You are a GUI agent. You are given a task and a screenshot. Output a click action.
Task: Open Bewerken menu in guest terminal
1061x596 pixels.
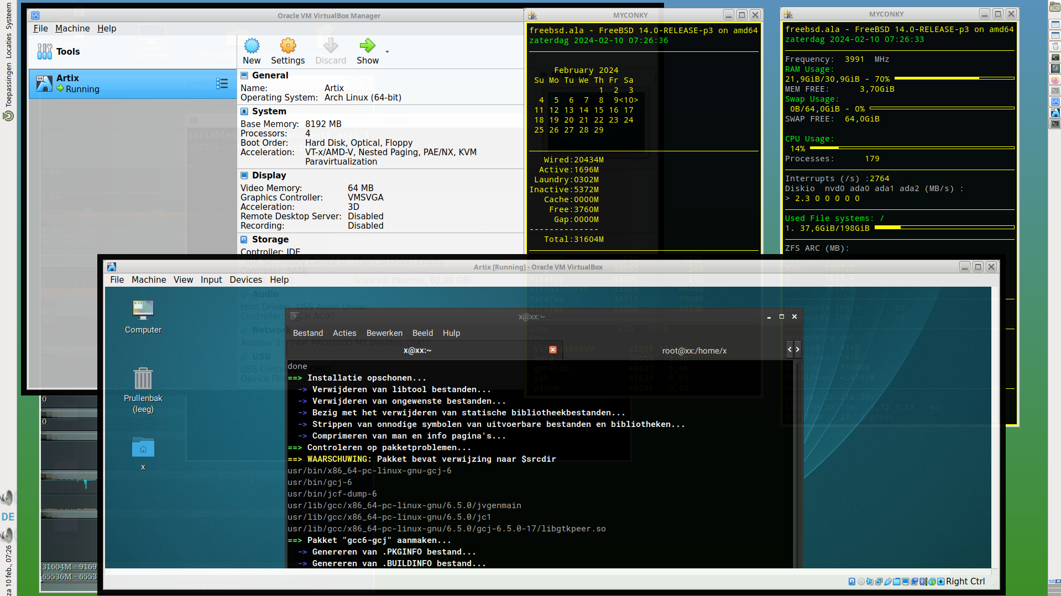pyautogui.click(x=384, y=333)
